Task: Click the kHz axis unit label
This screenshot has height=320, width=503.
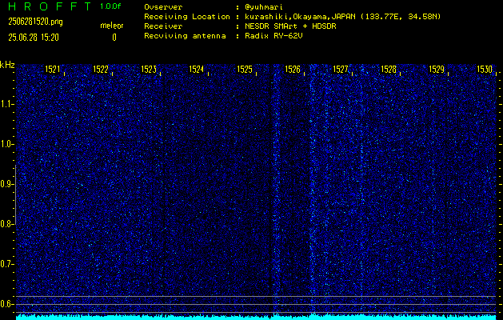Action: [7, 65]
